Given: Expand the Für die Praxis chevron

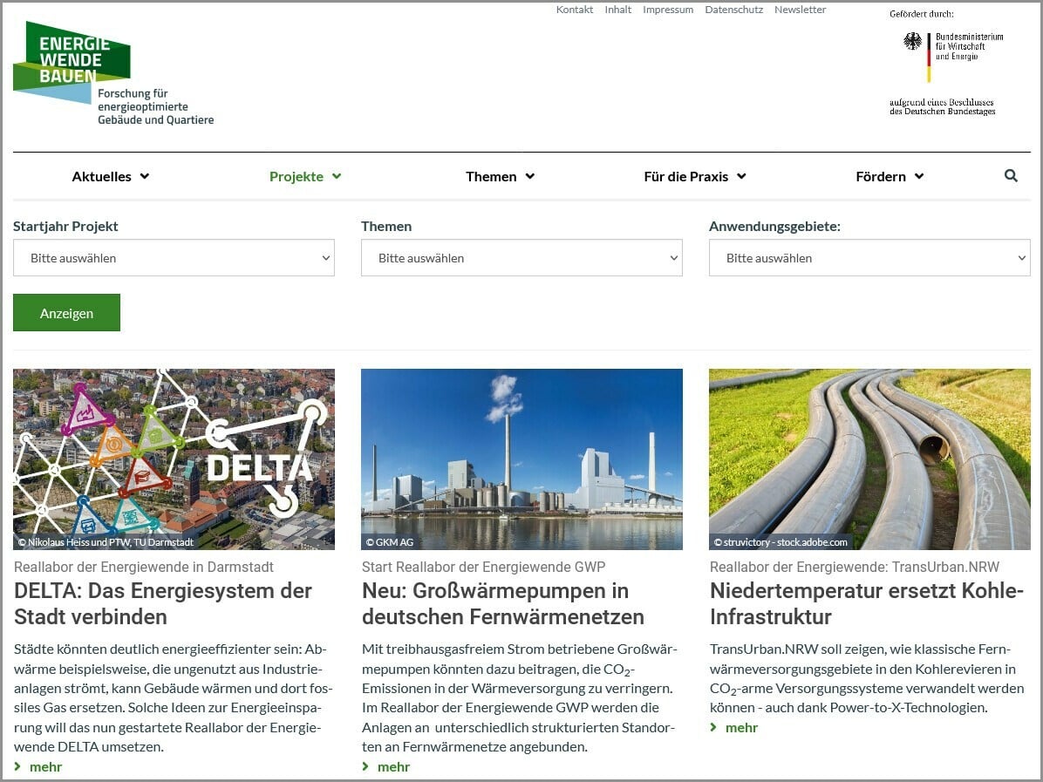Looking at the screenshot, I should pos(741,176).
